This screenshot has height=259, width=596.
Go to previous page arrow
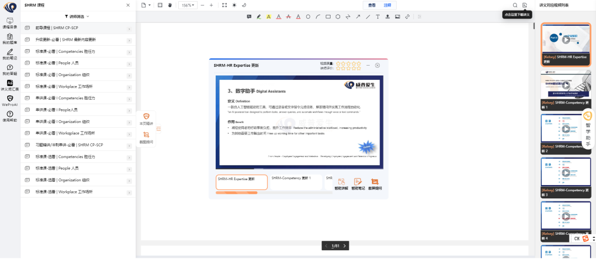[326, 246]
